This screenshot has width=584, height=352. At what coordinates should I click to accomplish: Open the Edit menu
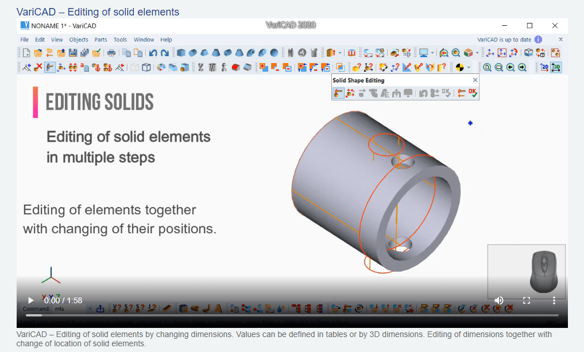[x=40, y=40]
